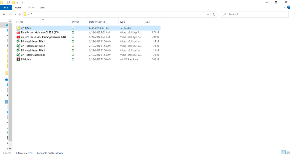This screenshot has height=154, width=290.
Task: Select BP Hotels Input File 3
Action: (x=33, y=50)
